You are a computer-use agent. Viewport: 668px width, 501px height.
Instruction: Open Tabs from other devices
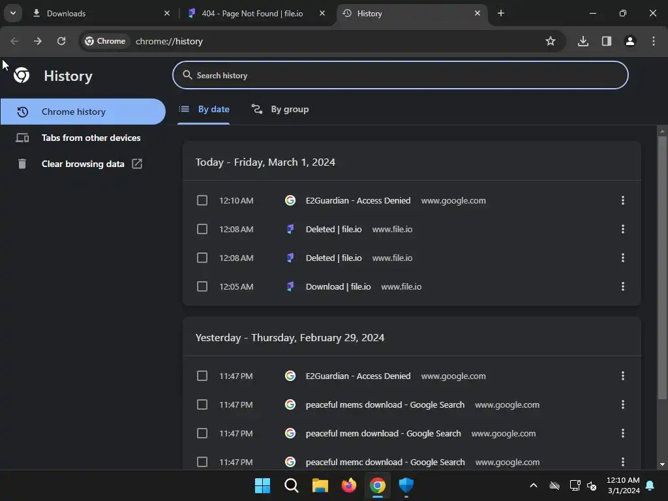tap(83, 138)
